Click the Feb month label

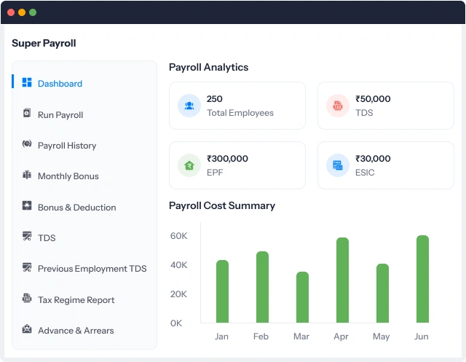[261, 337]
